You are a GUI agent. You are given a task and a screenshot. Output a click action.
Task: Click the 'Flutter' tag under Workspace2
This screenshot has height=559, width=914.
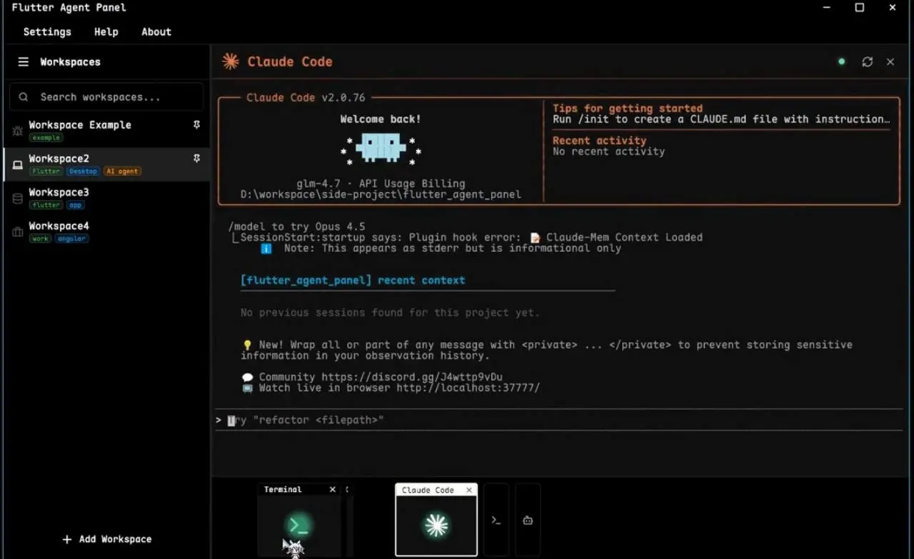pos(46,171)
